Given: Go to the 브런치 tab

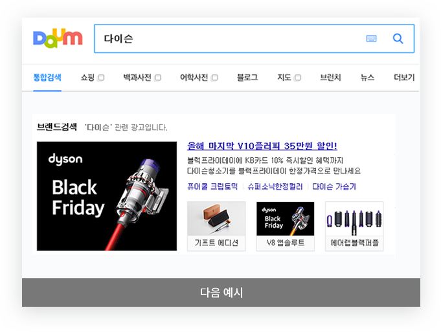Looking at the screenshot, I should tap(330, 77).
